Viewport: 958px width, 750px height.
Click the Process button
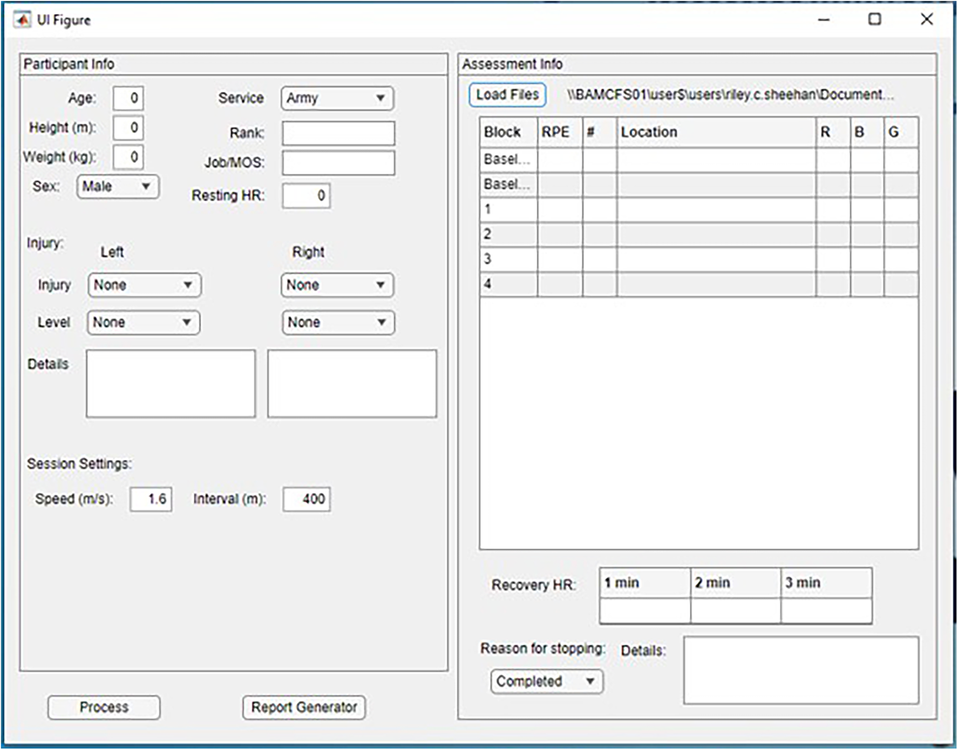(x=104, y=707)
